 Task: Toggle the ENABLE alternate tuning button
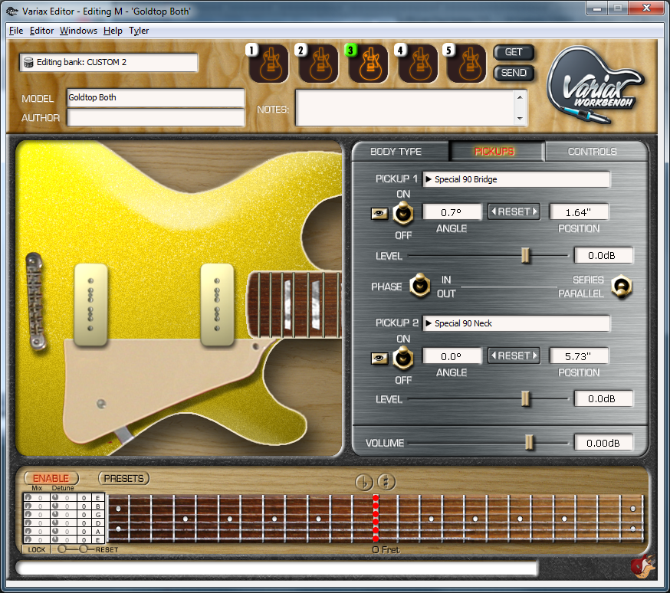tap(51, 478)
